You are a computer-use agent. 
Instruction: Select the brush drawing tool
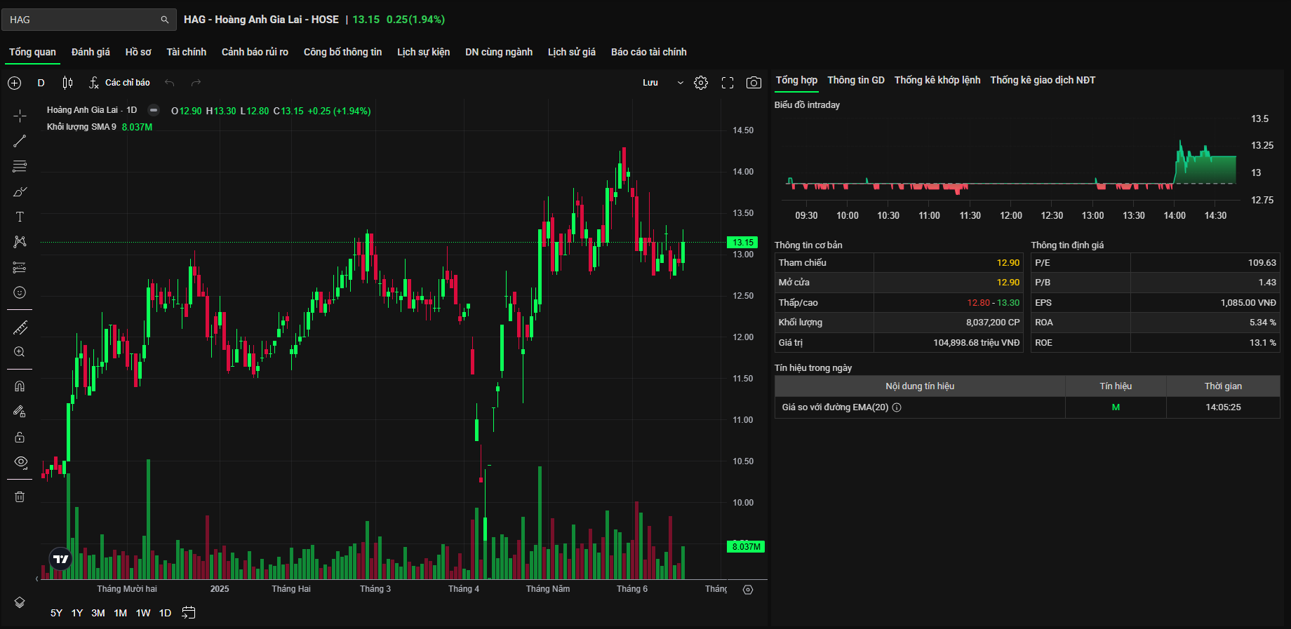click(x=20, y=191)
